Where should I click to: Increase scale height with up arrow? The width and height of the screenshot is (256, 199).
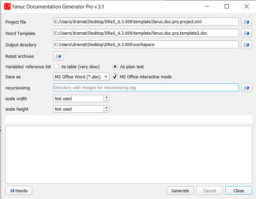click(x=107, y=107)
